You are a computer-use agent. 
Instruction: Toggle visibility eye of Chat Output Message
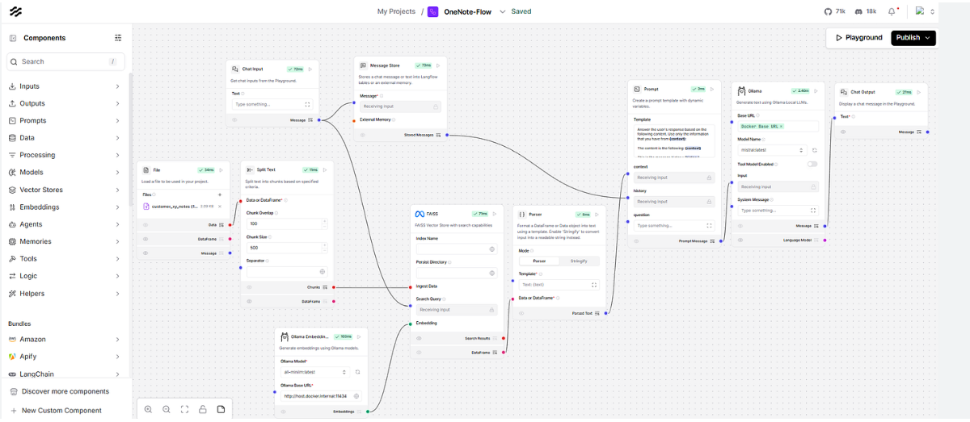(843, 132)
